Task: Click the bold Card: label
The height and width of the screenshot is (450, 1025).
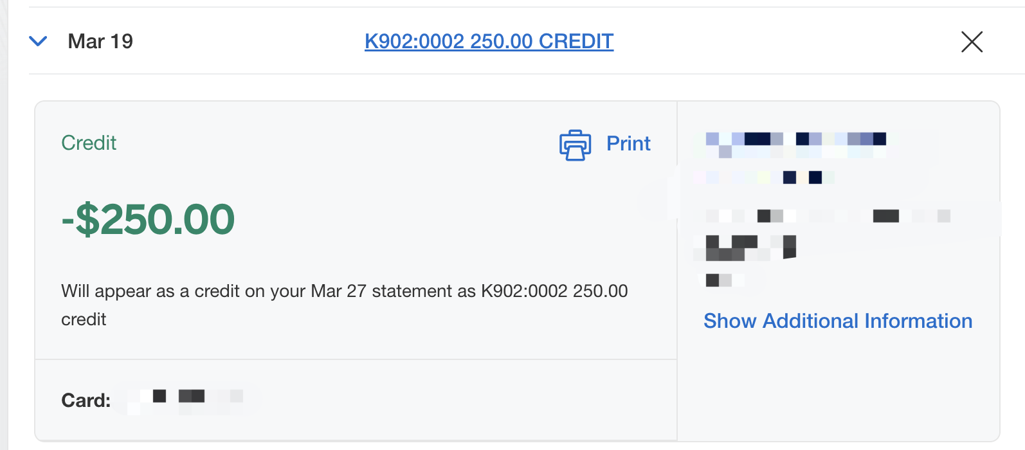Action: tap(86, 401)
